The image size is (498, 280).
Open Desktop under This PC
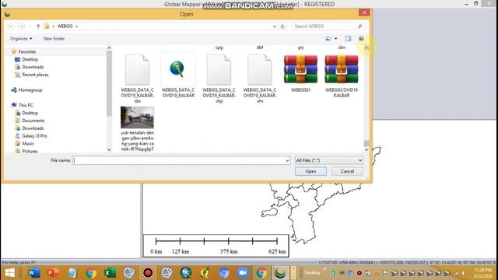point(30,113)
